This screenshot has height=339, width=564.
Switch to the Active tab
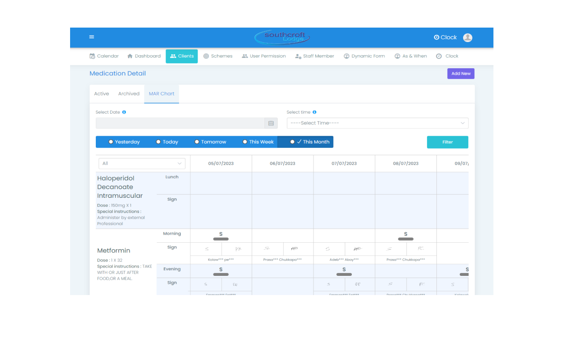(x=101, y=94)
